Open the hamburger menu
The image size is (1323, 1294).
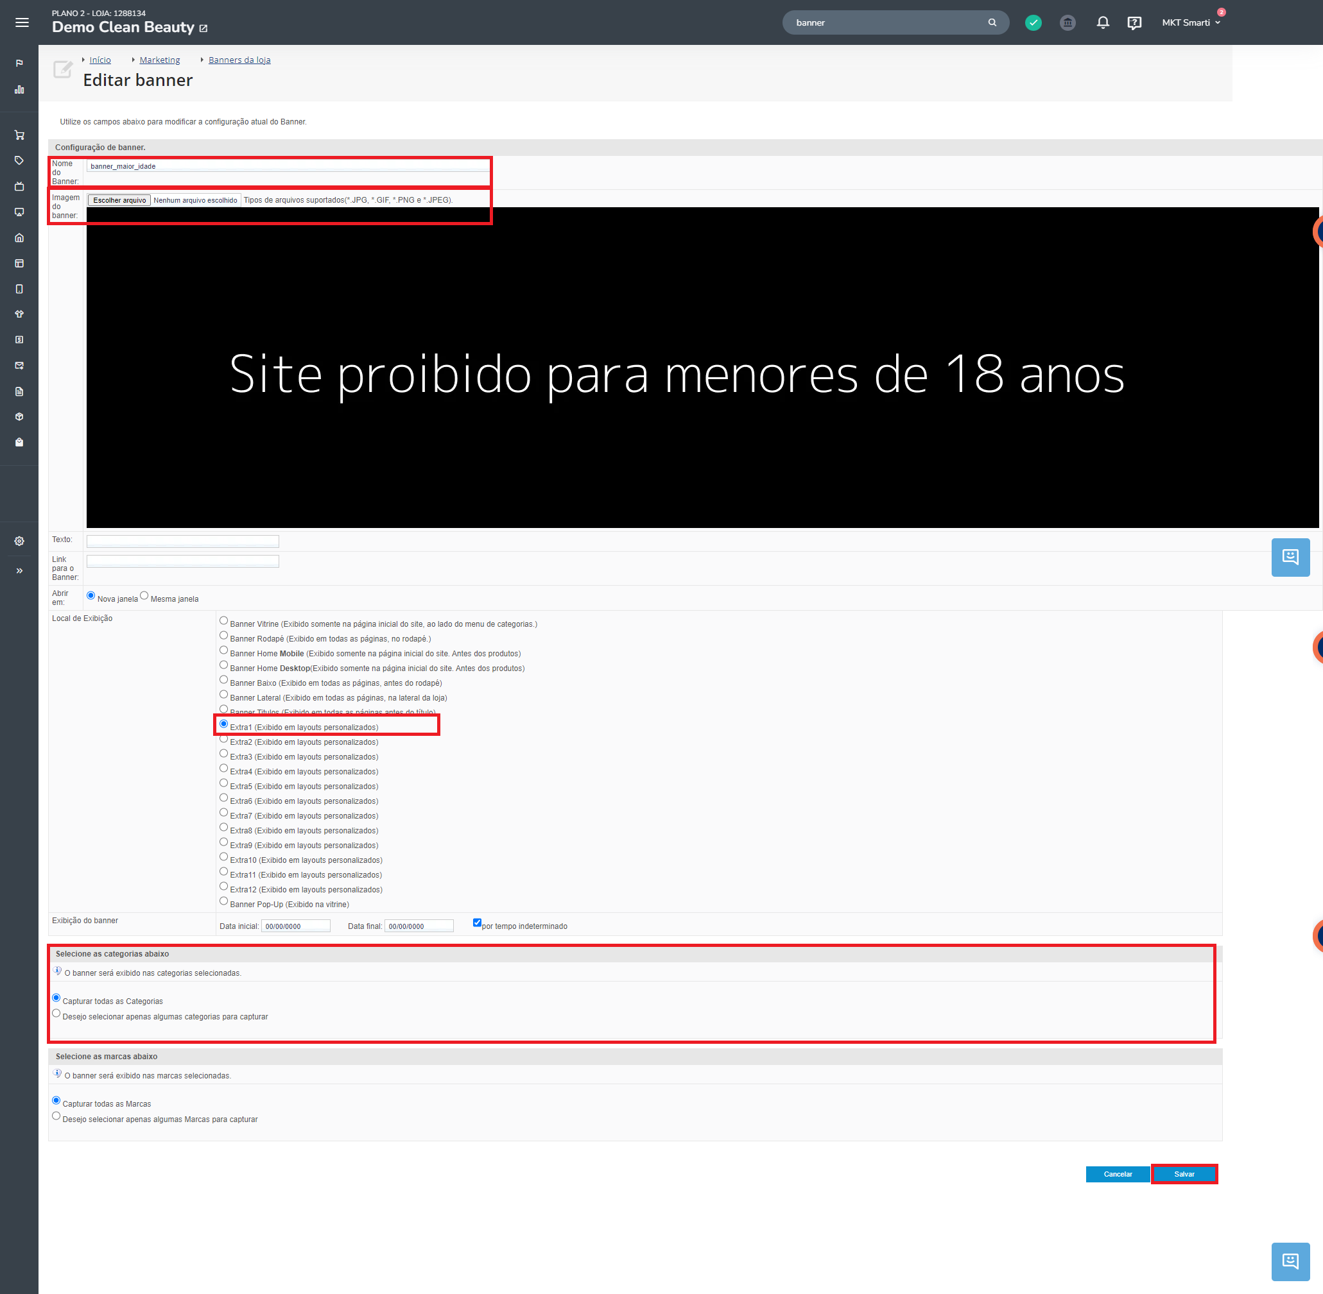(x=22, y=22)
